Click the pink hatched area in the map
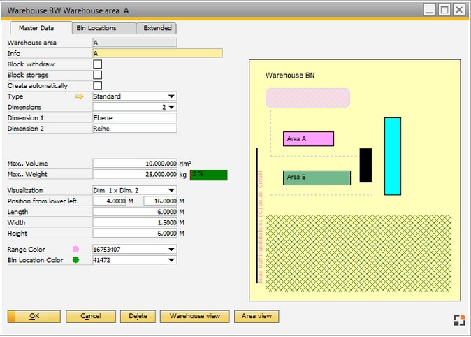 tap(308, 98)
